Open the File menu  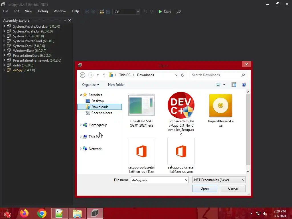click(x=5, y=11)
